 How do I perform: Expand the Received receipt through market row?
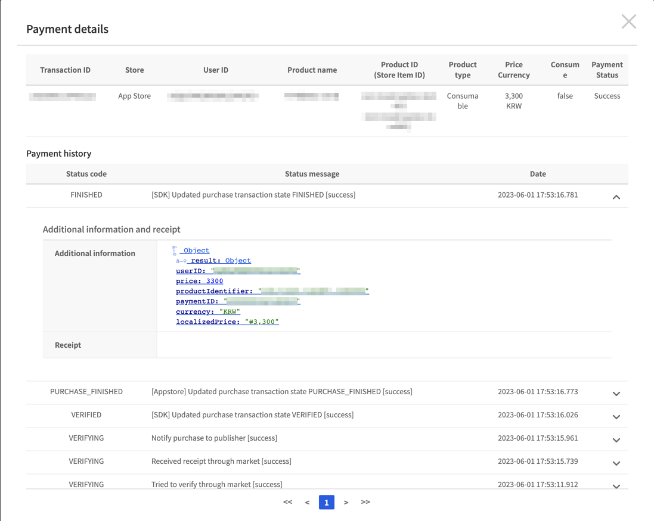click(x=616, y=463)
